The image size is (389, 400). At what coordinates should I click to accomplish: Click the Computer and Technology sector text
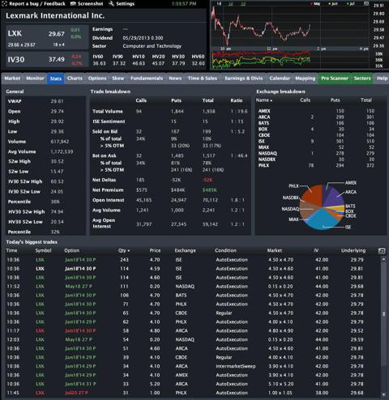tap(152, 46)
